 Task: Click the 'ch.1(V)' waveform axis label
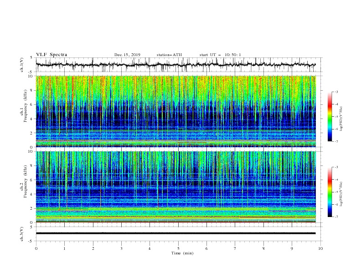pos(22,65)
